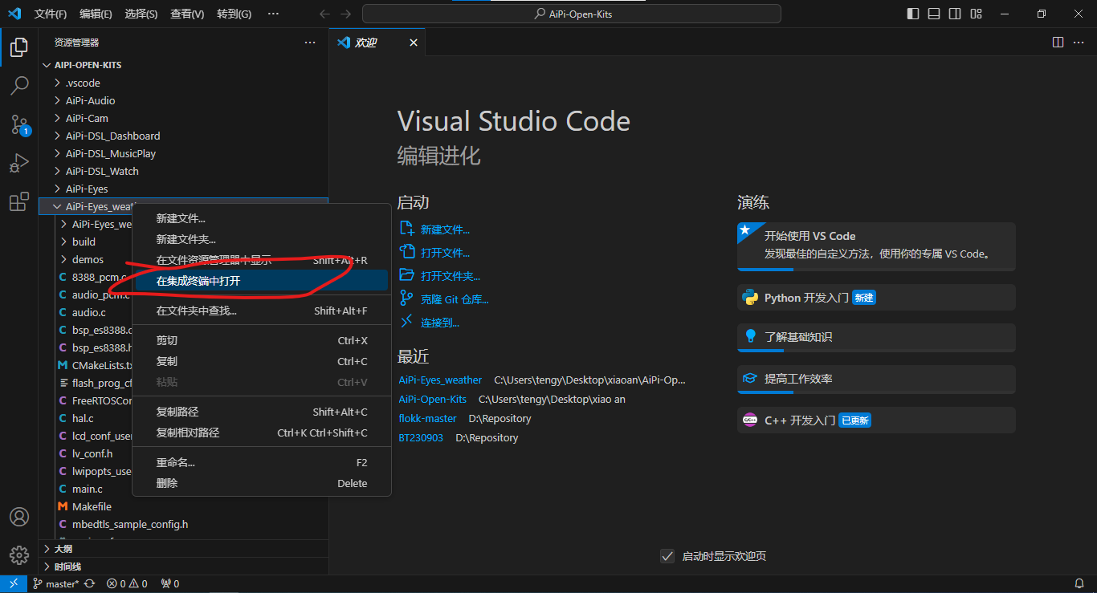This screenshot has height=593, width=1097.
Task: Open recent flokk-master link
Action: tap(427, 418)
